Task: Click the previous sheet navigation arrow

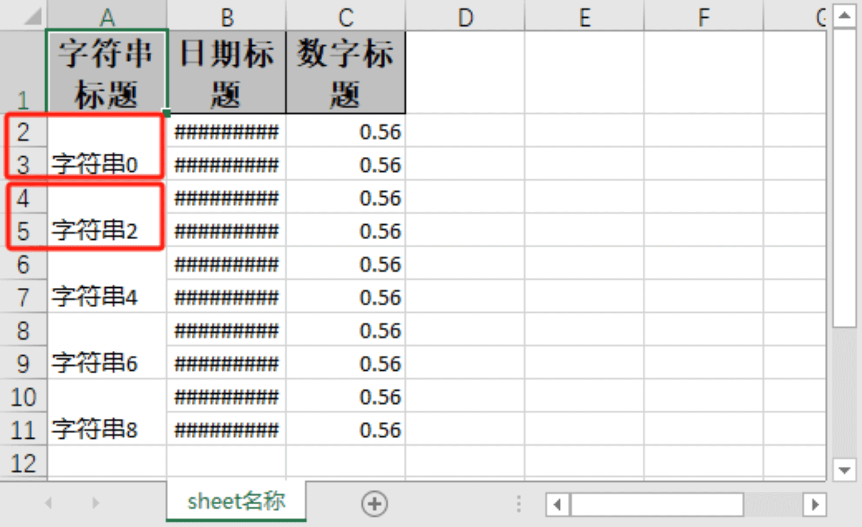Action: (x=48, y=503)
